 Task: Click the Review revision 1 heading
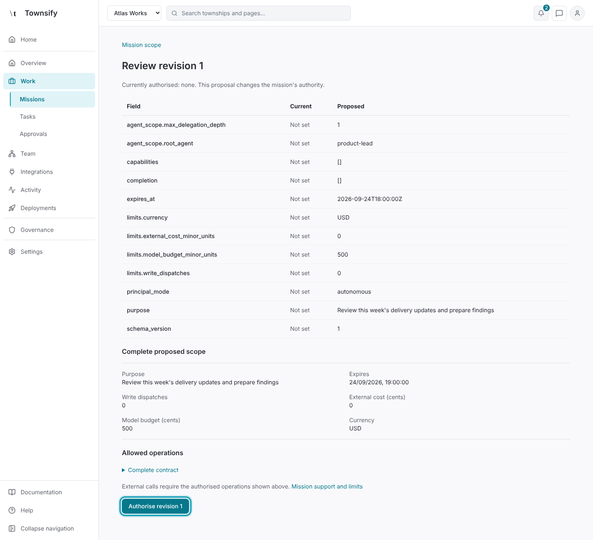click(163, 66)
